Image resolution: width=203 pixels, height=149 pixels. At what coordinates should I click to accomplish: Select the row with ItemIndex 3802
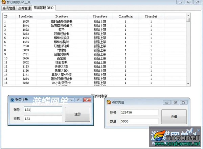click(x=94, y=63)
